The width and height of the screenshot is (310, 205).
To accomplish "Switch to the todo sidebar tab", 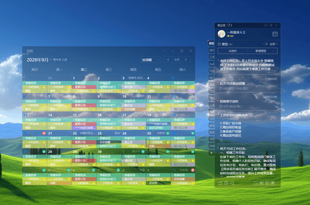I will point(212,64).
